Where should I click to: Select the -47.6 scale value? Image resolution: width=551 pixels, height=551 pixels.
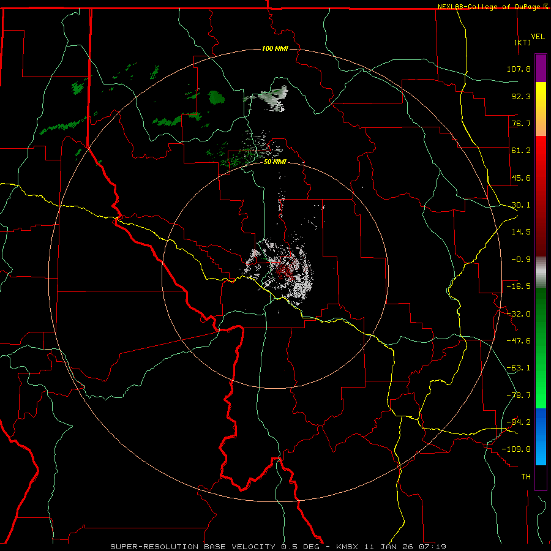coord(519,341)
